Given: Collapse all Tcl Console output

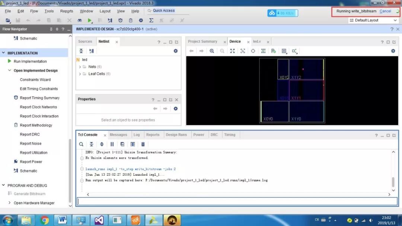Looking at the screenshot, I should 92,144.
